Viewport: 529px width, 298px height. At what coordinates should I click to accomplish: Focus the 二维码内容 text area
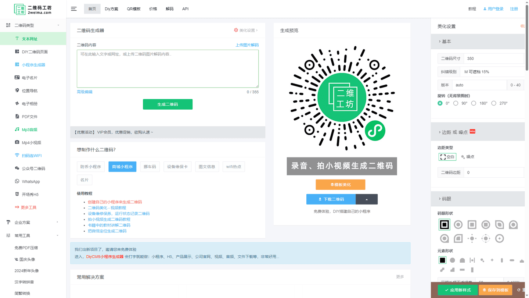168,69
